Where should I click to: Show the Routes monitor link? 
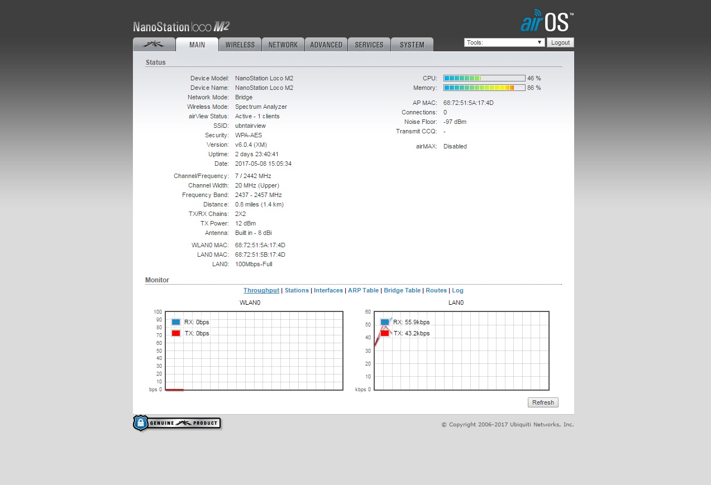coord(436,290)
